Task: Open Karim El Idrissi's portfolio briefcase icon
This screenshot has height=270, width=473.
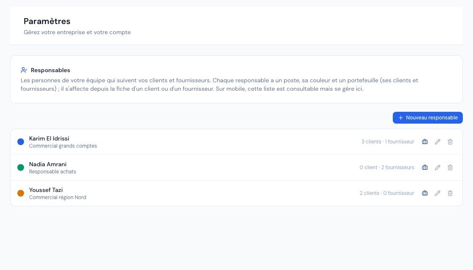Action: (425, 142)
